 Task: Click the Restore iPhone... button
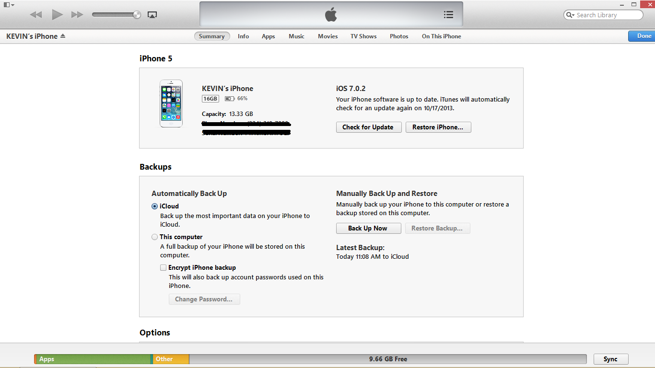click(438, 127)
